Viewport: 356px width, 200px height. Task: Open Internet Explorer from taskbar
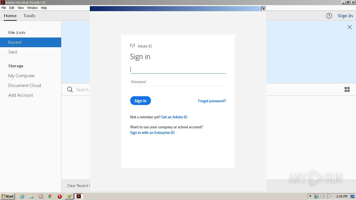(22, 196)
